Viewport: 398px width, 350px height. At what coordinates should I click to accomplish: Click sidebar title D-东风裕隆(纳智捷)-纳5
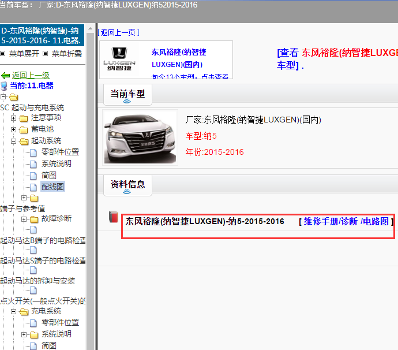(42, 35)
